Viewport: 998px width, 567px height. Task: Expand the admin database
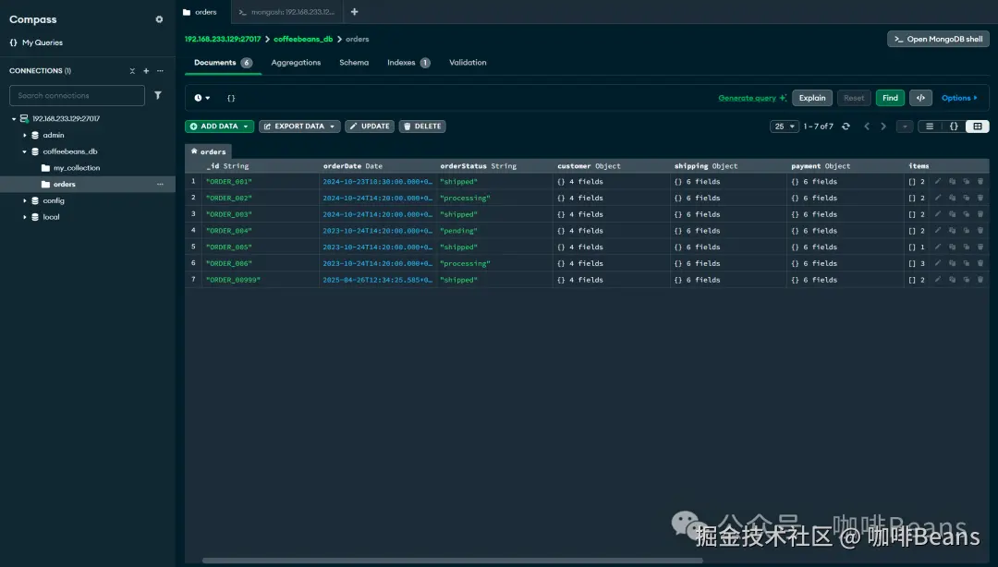click(25, 136)
